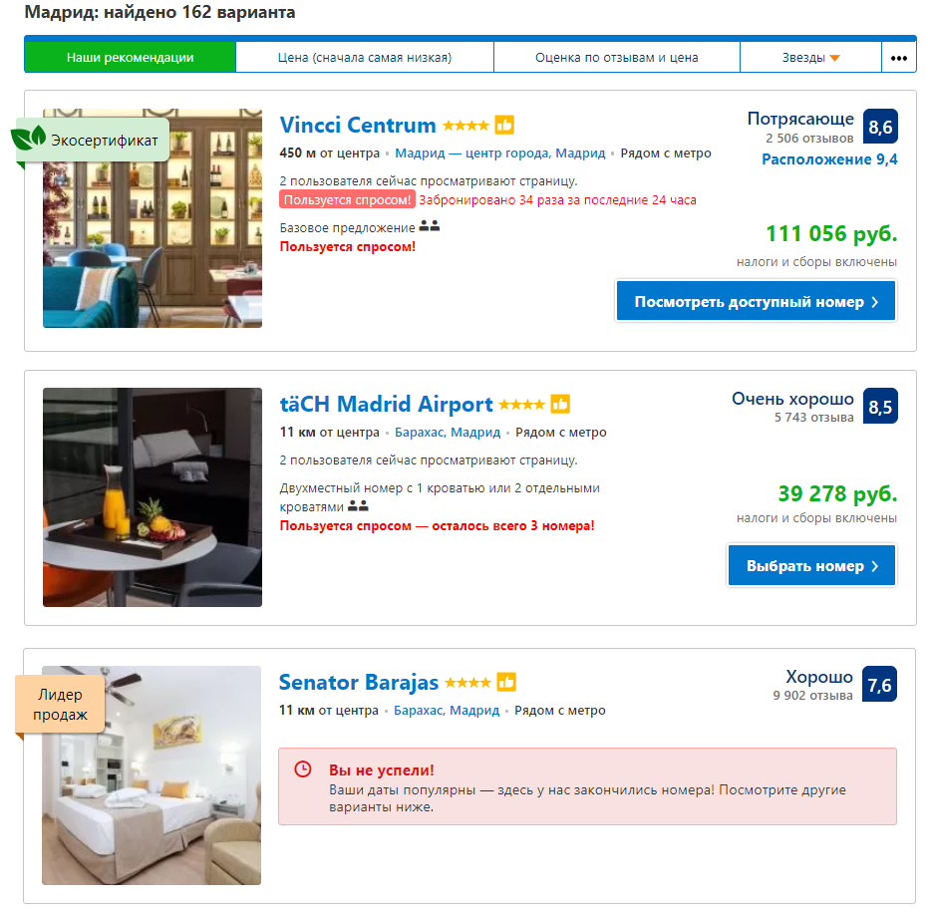
Task: Click Посмотреть доступный номер button
Action: click(756, 302)
